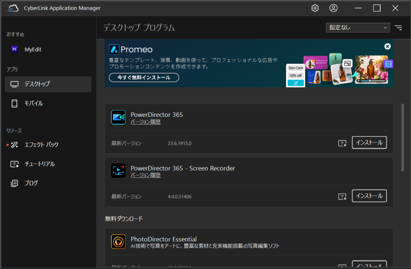The width and height of the screenshot is (411, 269).
Task: Install PowerDirector 365 Screen Recorder
Action: click(x=369, y=196)
